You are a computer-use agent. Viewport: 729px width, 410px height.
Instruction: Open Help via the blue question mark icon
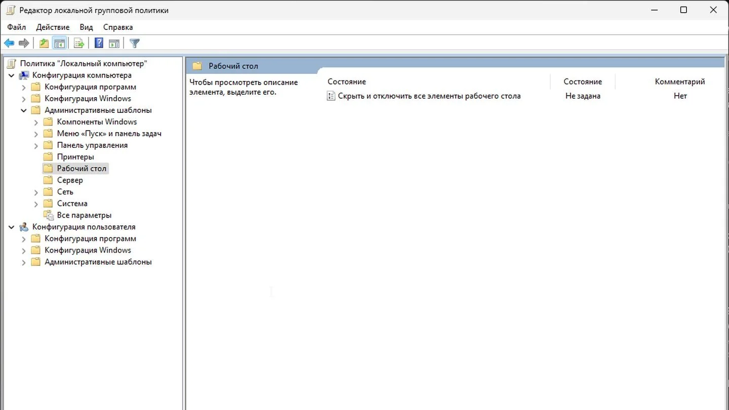tap(99, 44)
